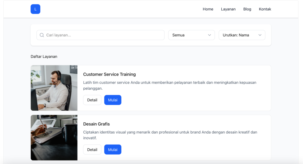Click the 'Desain Grafis' card title
Viewport: 303px width, 164px height.
click(x=96, y=124)
